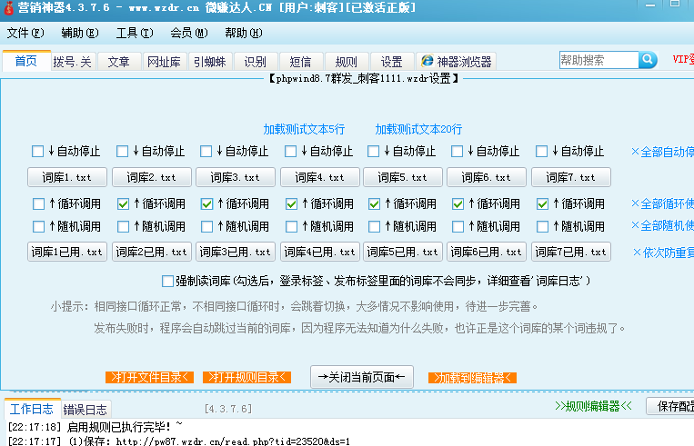Enable 自动停止 above 词库2.txt
Viewport: 694px width, 446px height.
122,152
